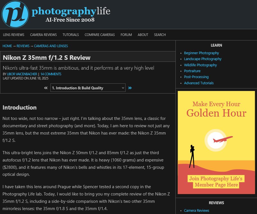Open Camera Reviews menu
Viewport: 257px width, 214px height.
click(43, 35)
